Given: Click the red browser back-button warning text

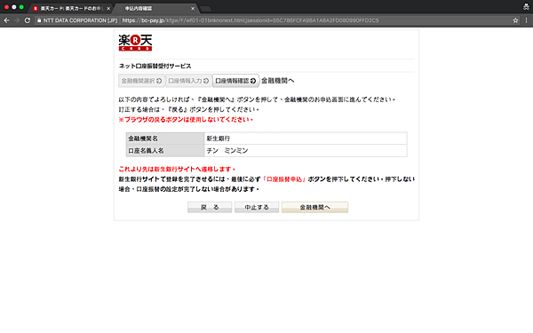Looking at the screenshot, I should (186, 120).
